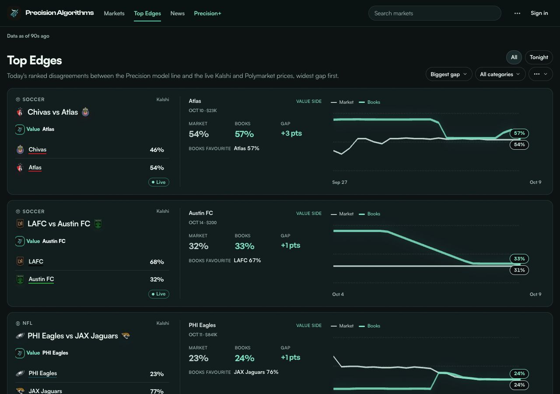Click the Austin FC crest in the 32% row

pyautogui.click(x=20, y=279)
